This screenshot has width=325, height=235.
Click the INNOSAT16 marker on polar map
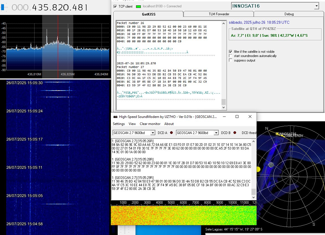277,134
